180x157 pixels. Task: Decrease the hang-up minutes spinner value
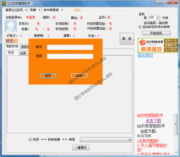click(158, 19)
